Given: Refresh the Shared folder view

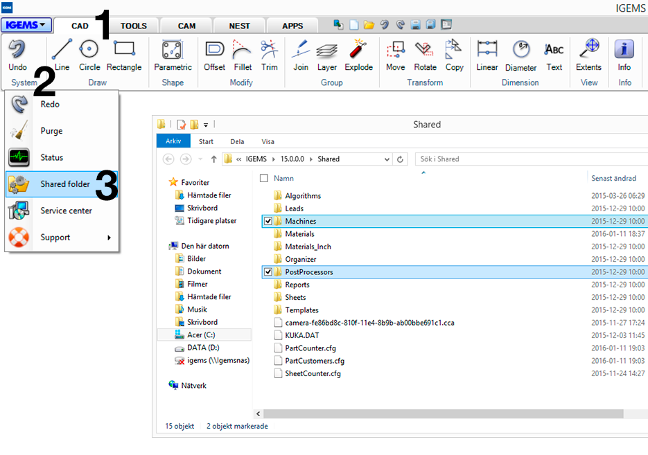Looking at the screenshot, I should (400, 159).
